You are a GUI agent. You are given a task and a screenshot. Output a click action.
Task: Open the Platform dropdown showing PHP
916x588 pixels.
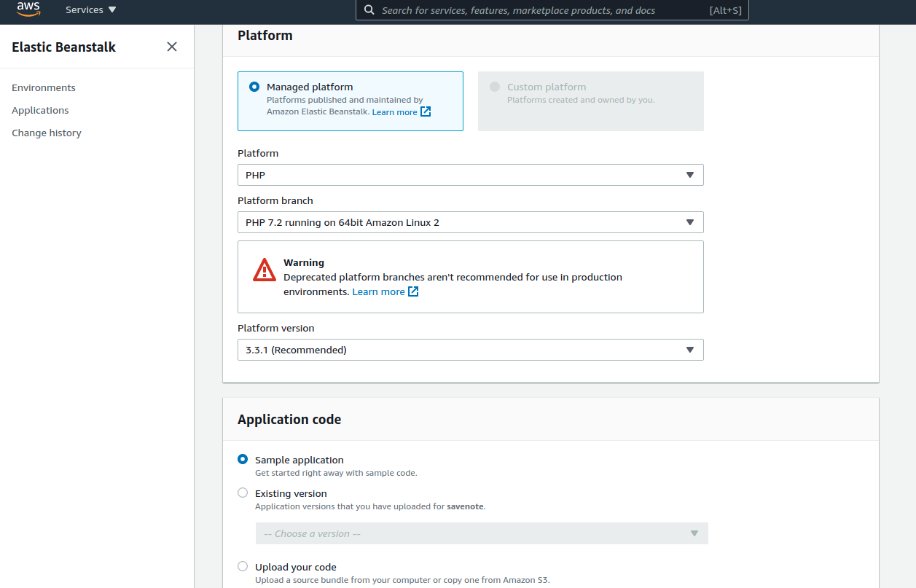click(470, 175)
